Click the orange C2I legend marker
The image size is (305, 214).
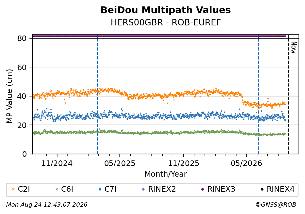[13, 190]
